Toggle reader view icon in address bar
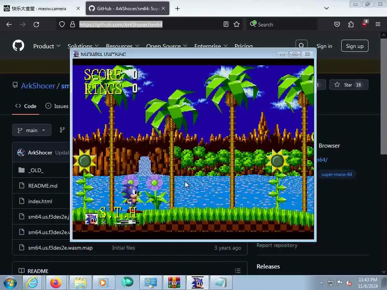The width and height of the screenshot is (387, 290). click(226, 24)
